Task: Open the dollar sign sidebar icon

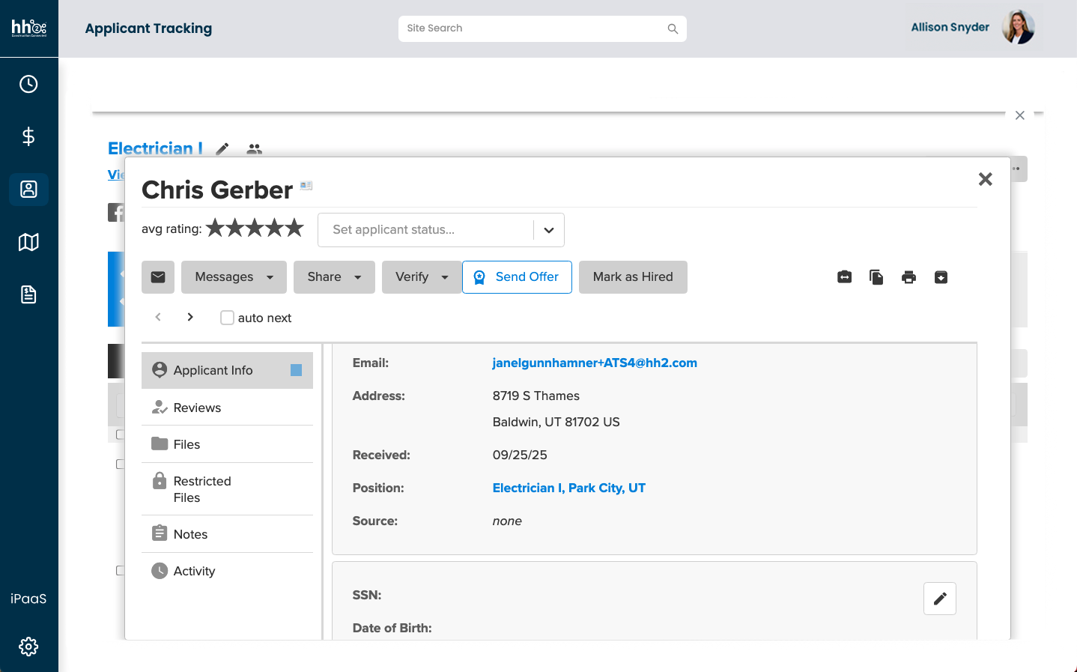Action: 28,136
